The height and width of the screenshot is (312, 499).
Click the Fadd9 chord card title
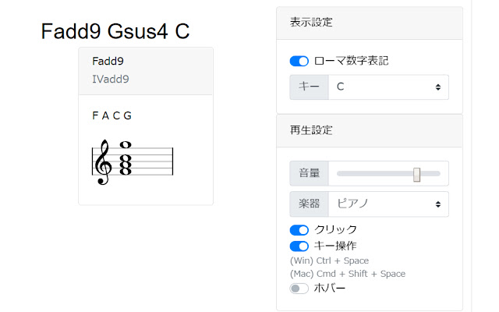click(x=108, y=61)
